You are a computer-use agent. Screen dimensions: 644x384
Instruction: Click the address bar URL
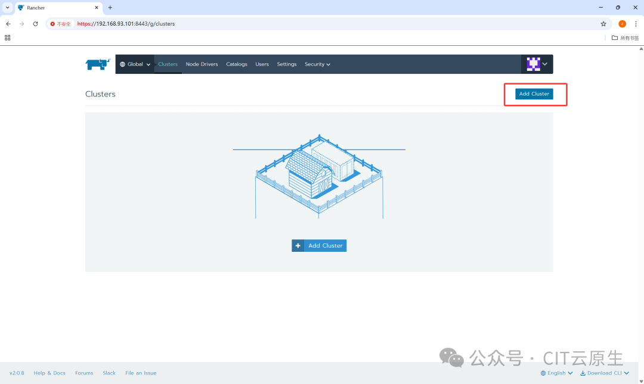tap(126, 24)
